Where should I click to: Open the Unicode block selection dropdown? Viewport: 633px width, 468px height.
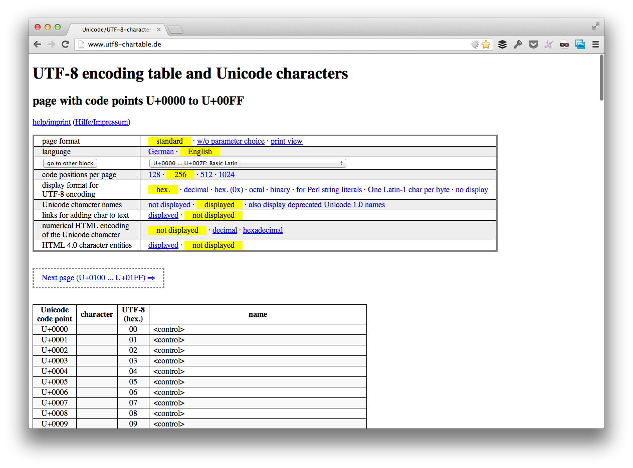(x=248, y=163)
